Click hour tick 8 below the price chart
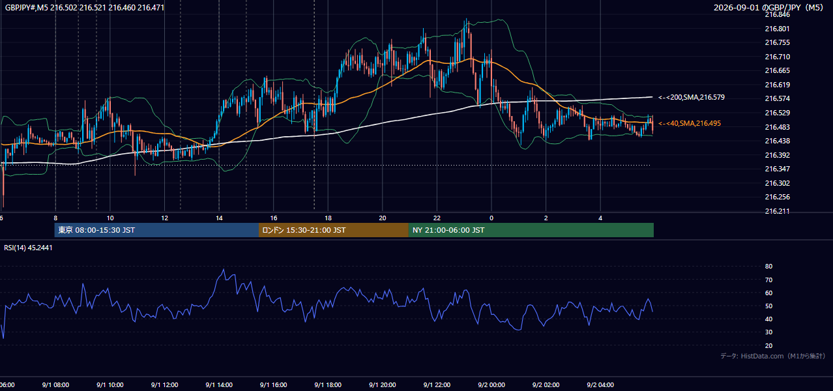This screenshot has height=391, width=833. pos(55,218)
